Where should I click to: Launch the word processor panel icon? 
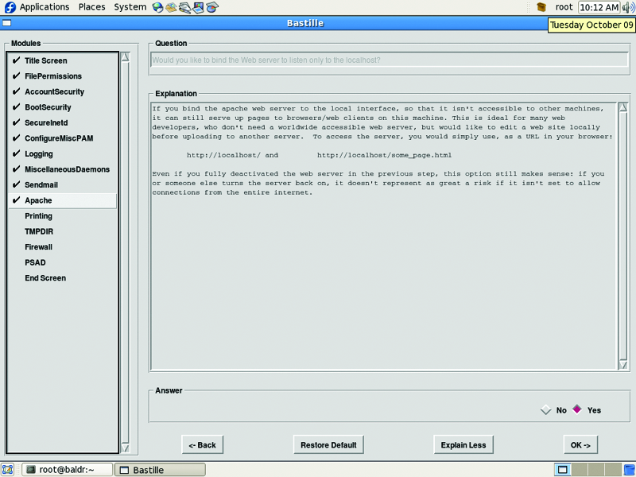pyautogui.click(x=184, y=7)
